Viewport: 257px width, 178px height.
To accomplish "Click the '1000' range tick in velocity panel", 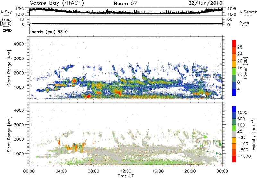I will click(x=19, y=153).
